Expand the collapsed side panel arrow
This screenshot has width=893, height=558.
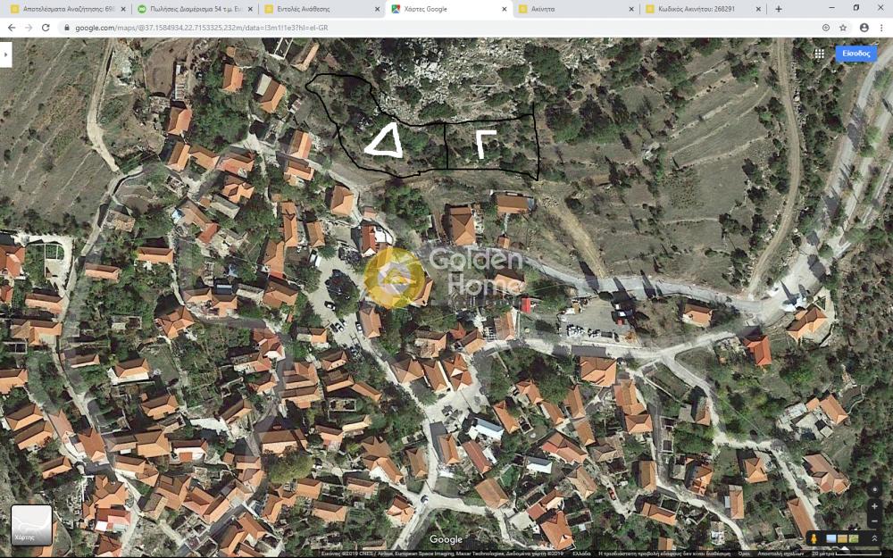pyautogui.click(x=5, y=54)
